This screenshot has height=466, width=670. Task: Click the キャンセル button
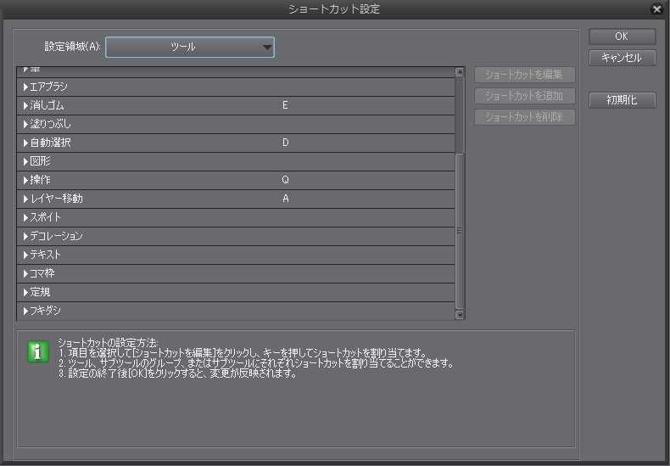tap(623, 58)
